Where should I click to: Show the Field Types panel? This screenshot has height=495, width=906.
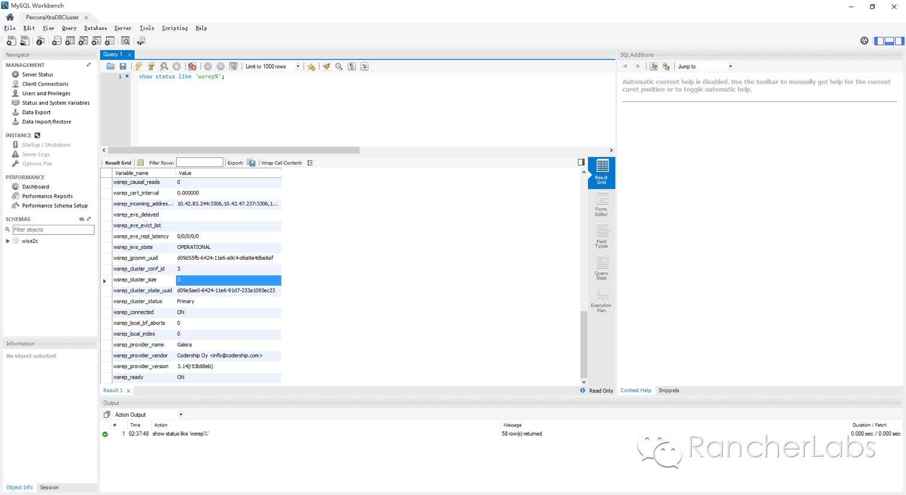coord(601,236)
